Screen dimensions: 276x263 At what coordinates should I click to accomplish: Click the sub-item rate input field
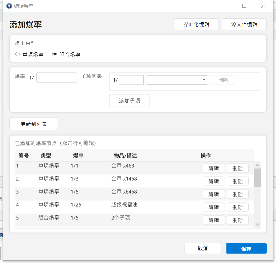pos(131,80)
